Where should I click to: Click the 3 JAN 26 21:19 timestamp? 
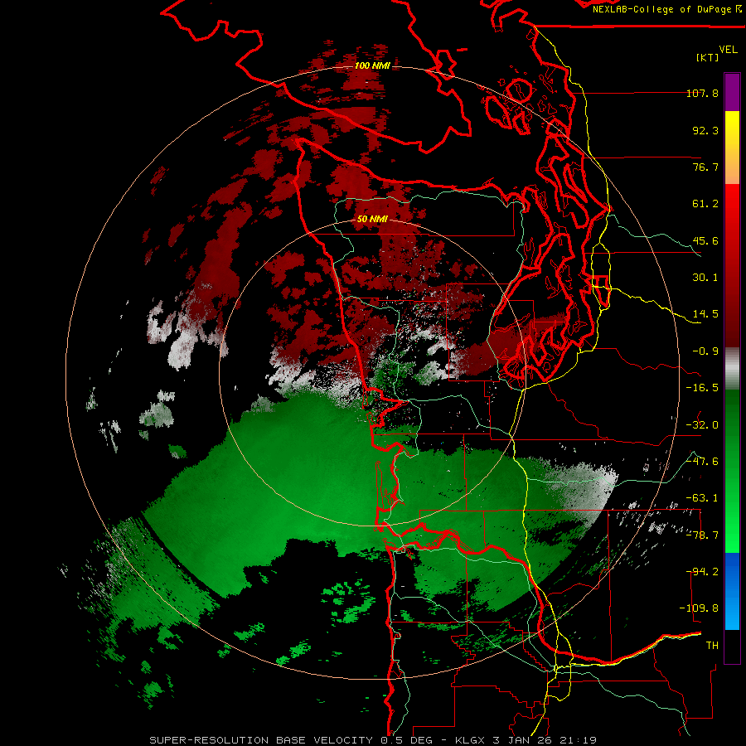click(545, 740)
